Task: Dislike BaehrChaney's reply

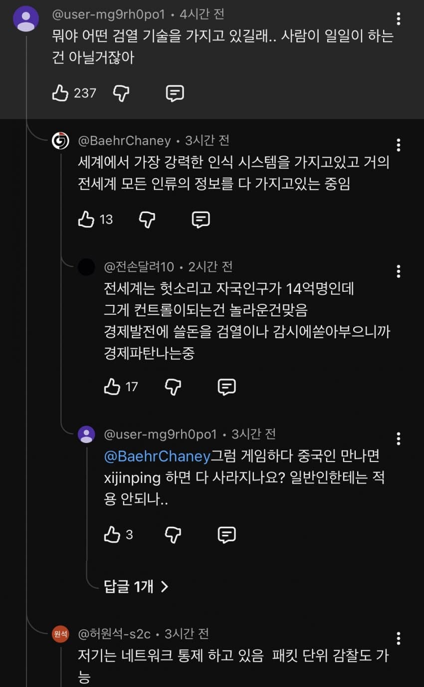Action: click(147, 219)
